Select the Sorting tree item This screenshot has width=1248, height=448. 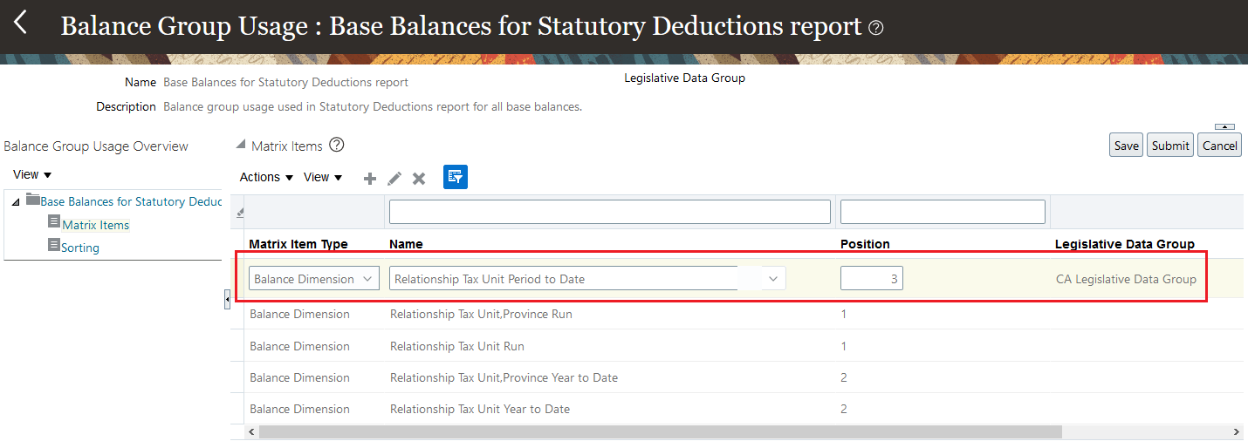(79, 248)
